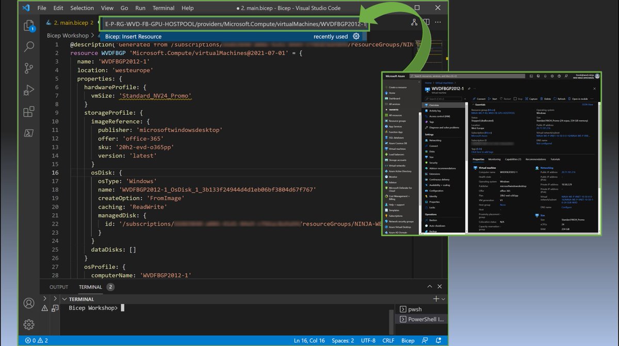
Task: Open the Help menu
Action: tap(188, 8)
